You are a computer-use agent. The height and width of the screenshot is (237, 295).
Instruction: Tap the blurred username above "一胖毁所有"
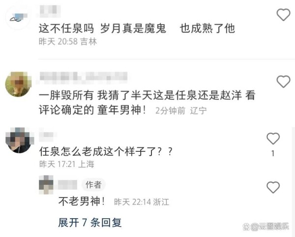click(x=84, y=78)
